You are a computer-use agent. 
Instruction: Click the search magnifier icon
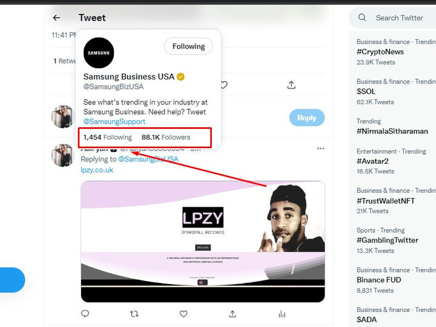(x=362, y=18)
